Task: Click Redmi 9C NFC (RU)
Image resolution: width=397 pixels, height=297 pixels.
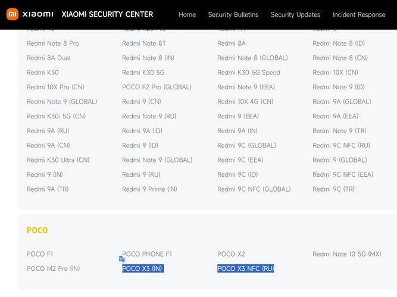Action: 341,145
